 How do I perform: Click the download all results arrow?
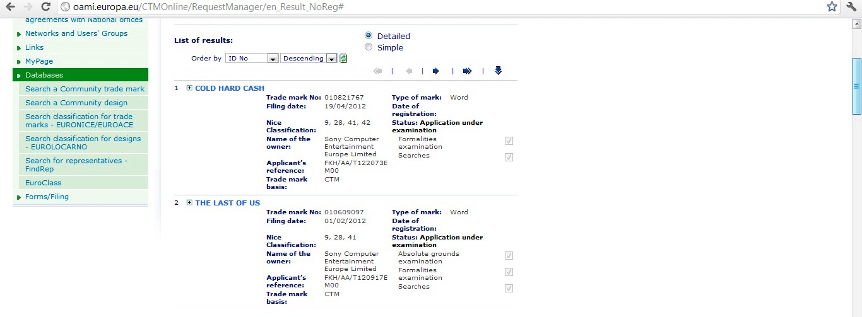(x=498, y=71)
